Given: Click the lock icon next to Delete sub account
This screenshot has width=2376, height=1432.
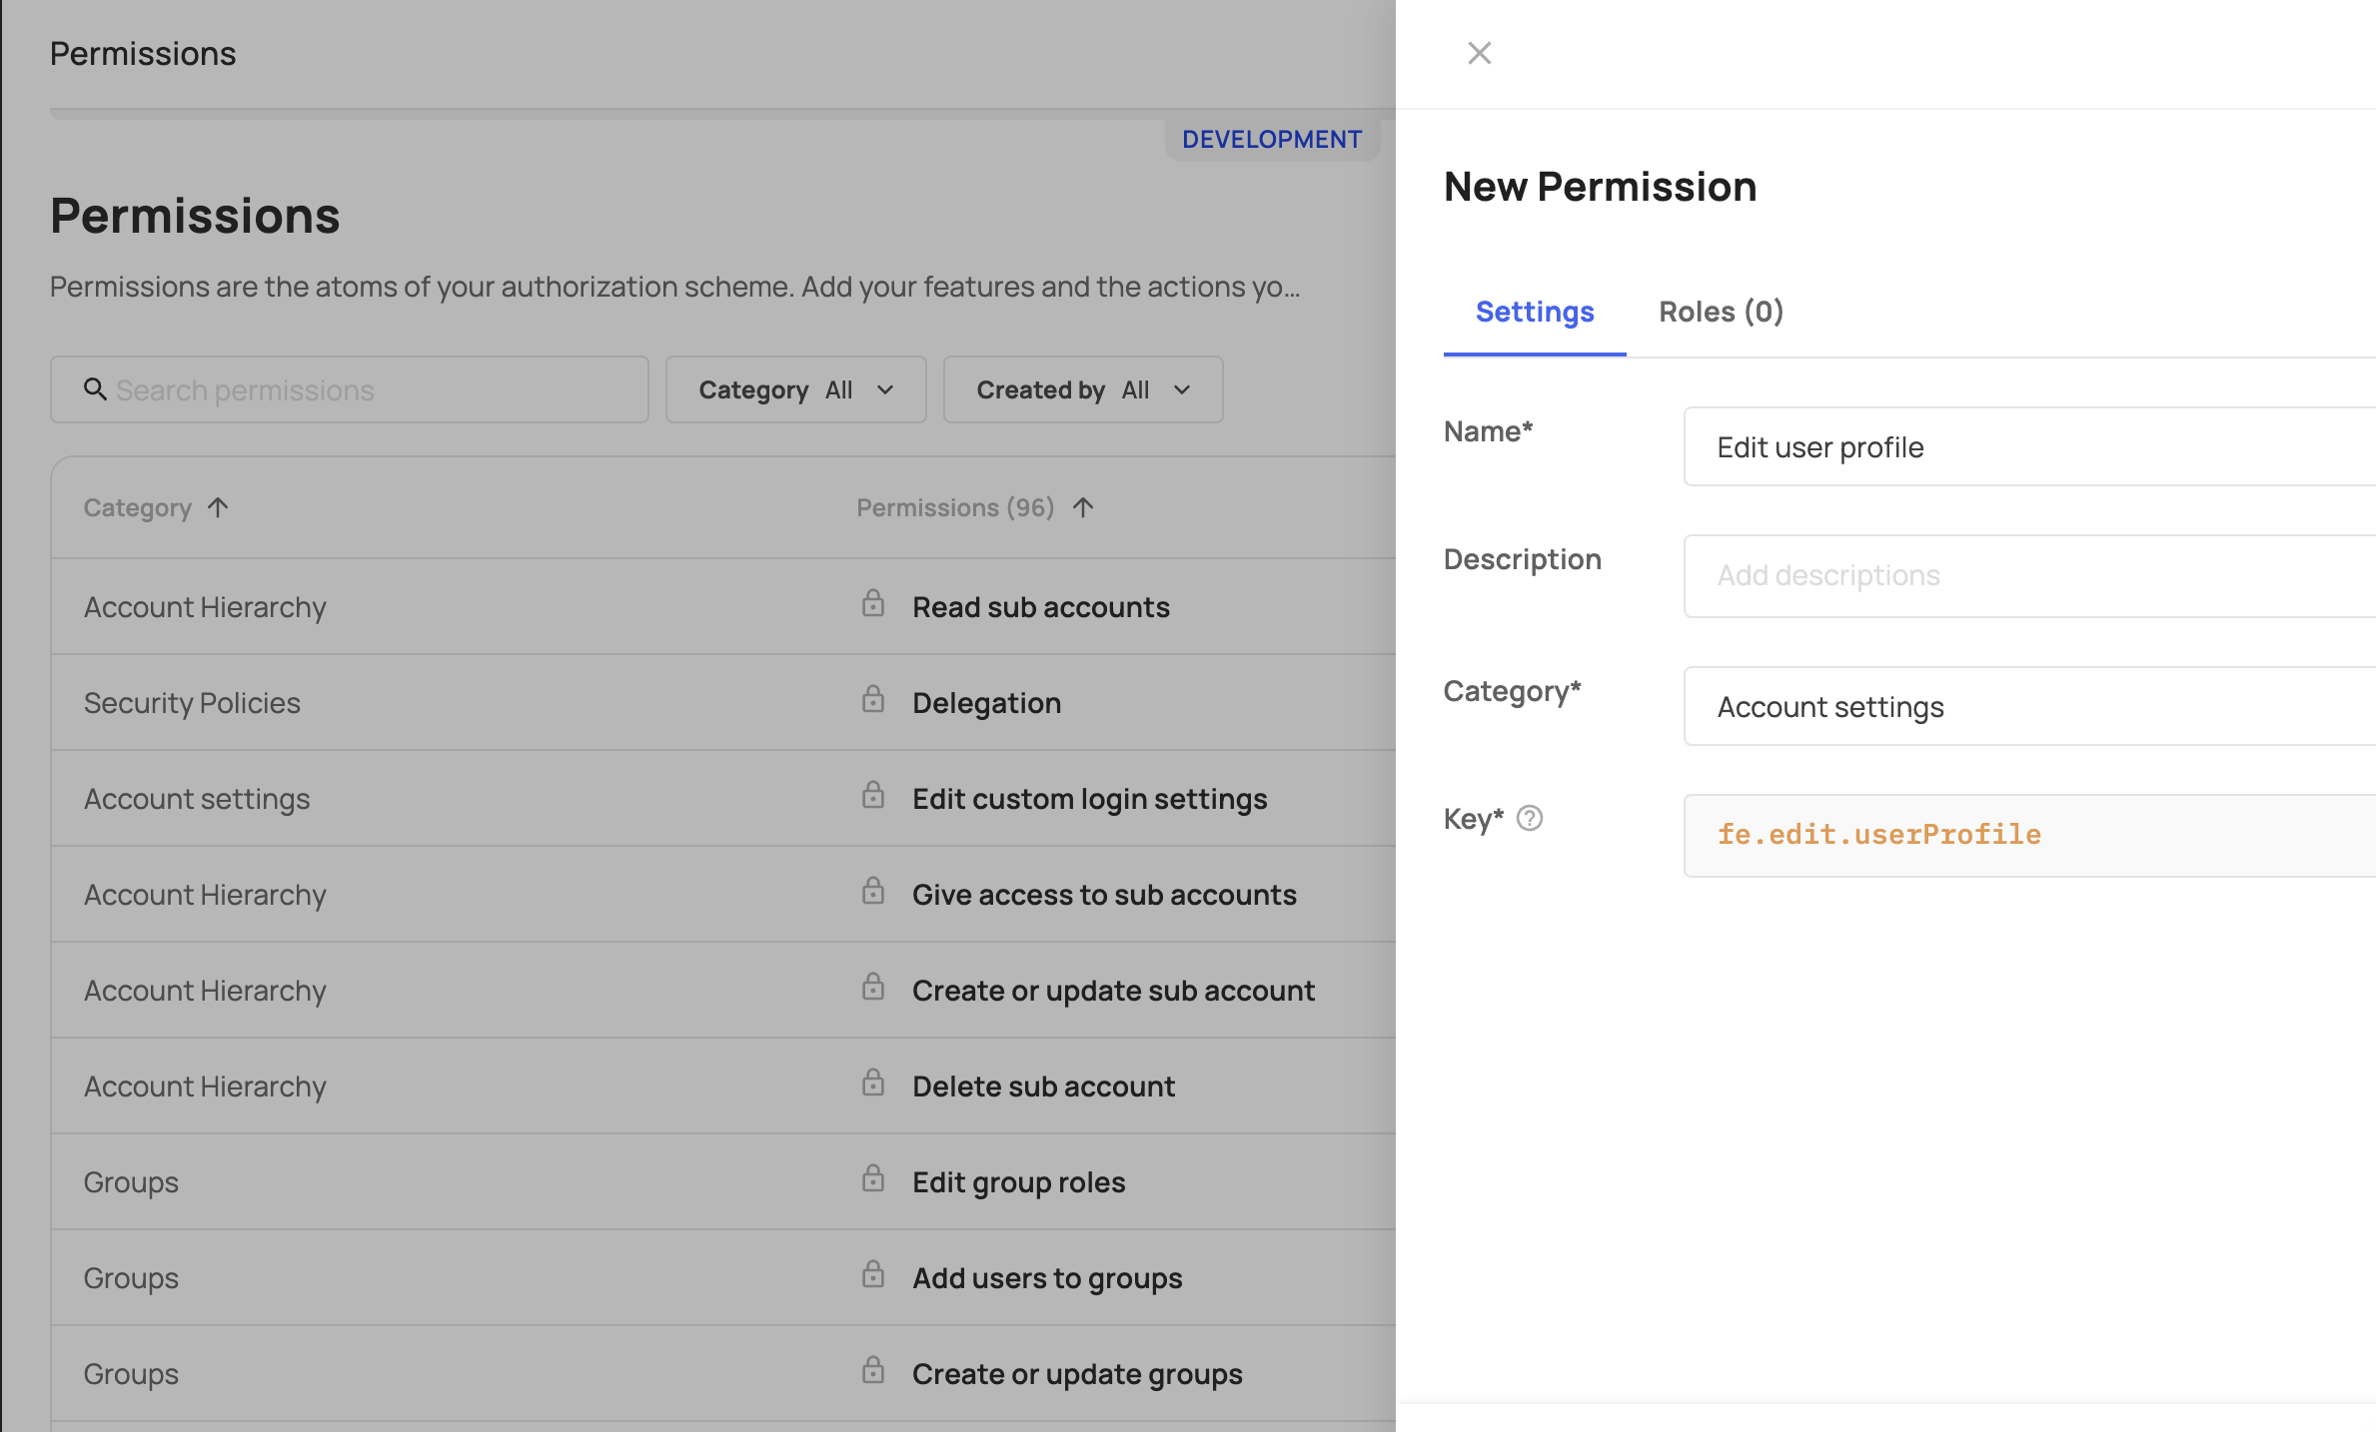Looking at the screenshot, I should 873,1083.
